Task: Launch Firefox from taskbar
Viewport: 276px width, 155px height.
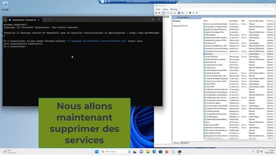Action: point(167,152)
